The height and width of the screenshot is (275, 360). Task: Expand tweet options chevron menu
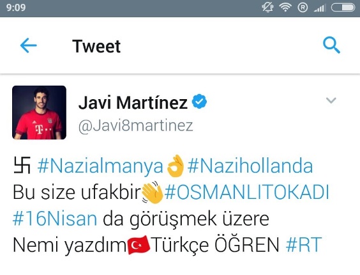pos(331,100)
